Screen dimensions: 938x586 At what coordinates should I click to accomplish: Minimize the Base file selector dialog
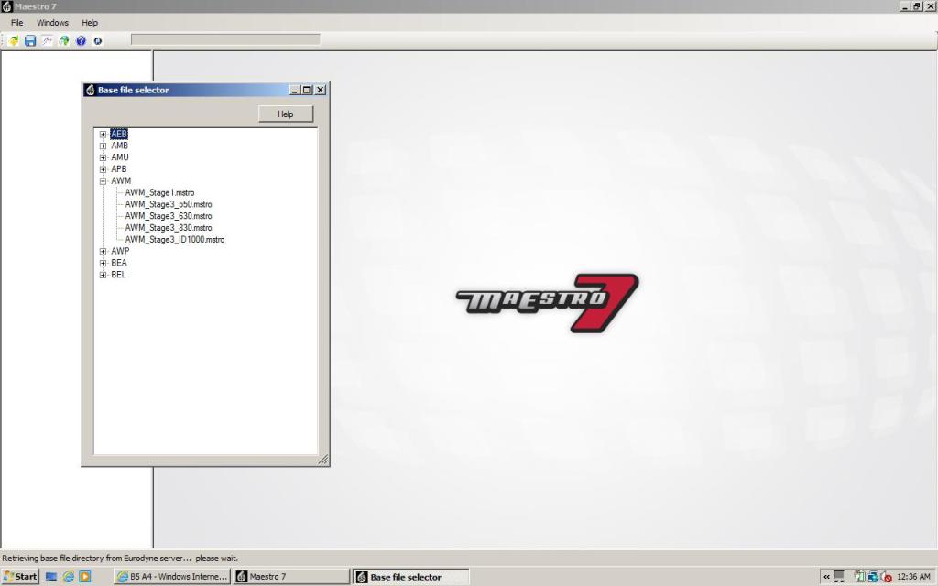click(294, 90)
